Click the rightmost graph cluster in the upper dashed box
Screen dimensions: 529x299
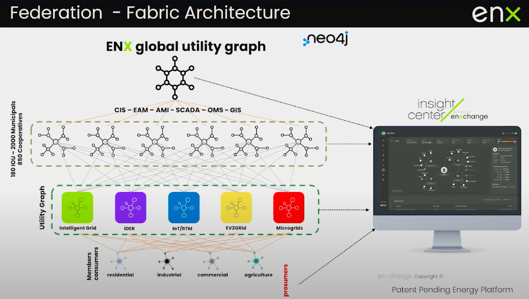point(299,142)
